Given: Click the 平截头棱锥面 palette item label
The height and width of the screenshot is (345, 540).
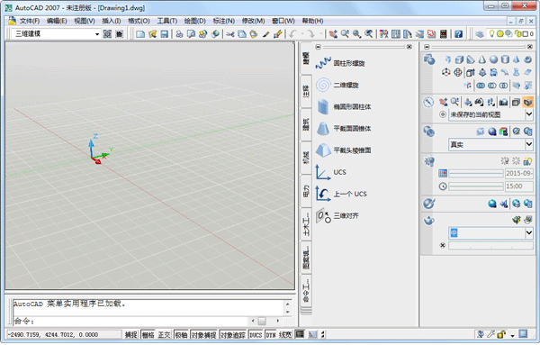Looking at the screenshot, I should click(x=352, y=150).
